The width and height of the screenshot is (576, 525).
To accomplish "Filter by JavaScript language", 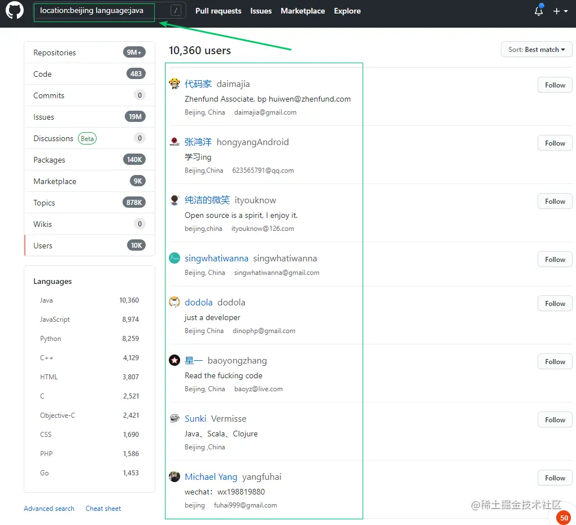I will tap(89, 320).
